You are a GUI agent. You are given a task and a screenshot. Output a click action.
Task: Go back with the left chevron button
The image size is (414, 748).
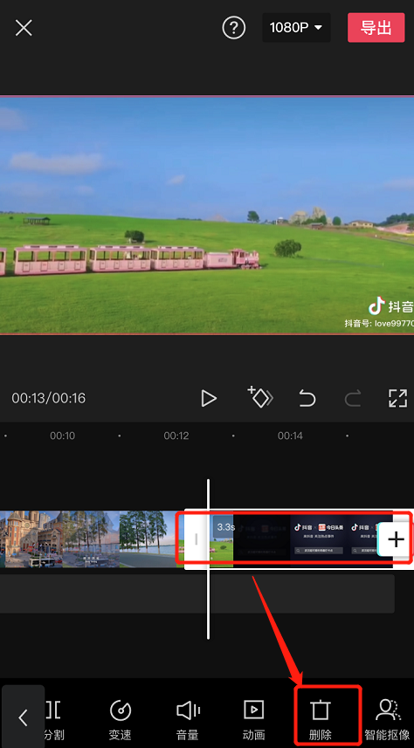[23, 717]
